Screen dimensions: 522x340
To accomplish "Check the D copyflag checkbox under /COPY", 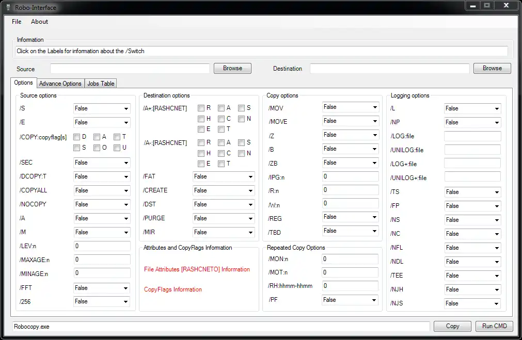I will (x=77, y=137).
